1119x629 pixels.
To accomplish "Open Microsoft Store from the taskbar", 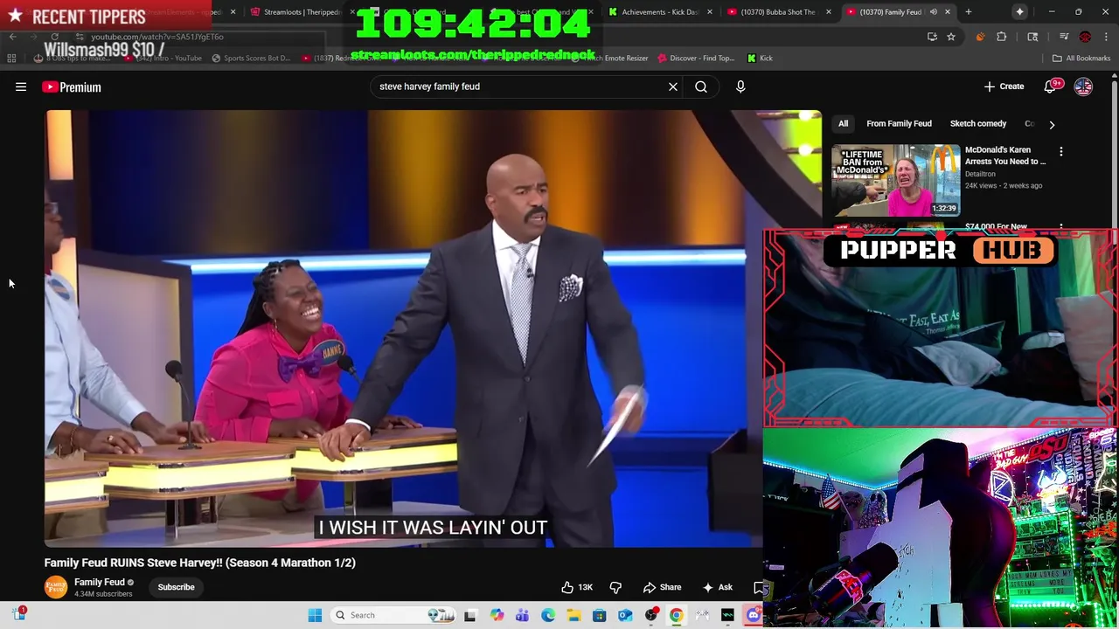I will tap(599, 615).
